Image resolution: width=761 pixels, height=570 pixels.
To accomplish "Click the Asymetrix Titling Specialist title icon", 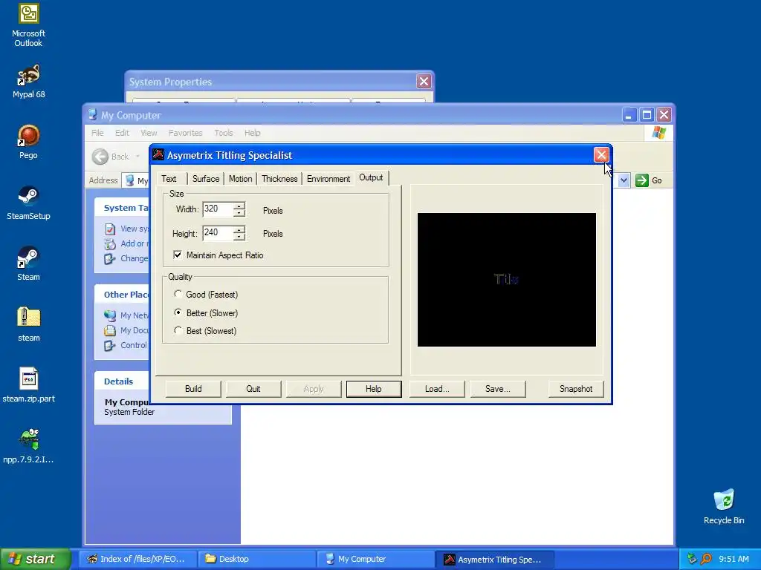I will click(158, 154).
